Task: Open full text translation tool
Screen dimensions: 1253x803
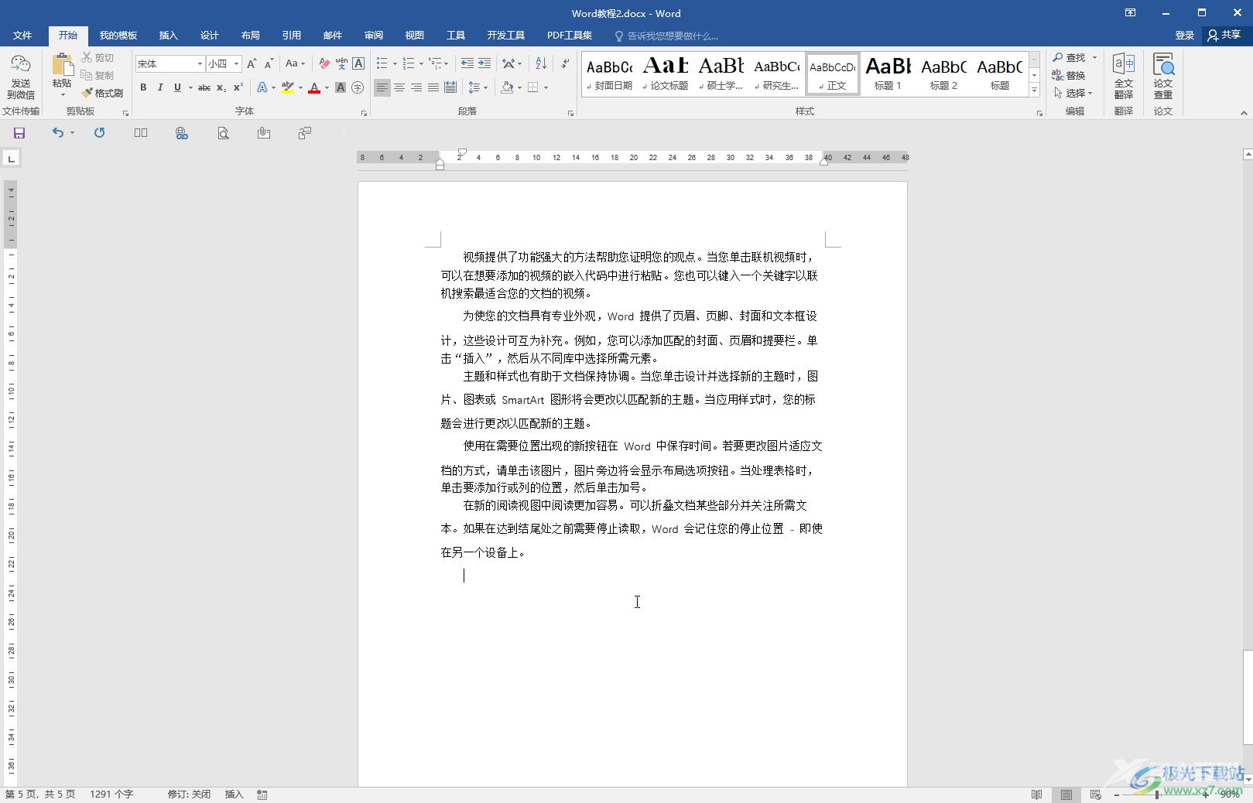Action: pyautogui.click(x=1124, y=76)
